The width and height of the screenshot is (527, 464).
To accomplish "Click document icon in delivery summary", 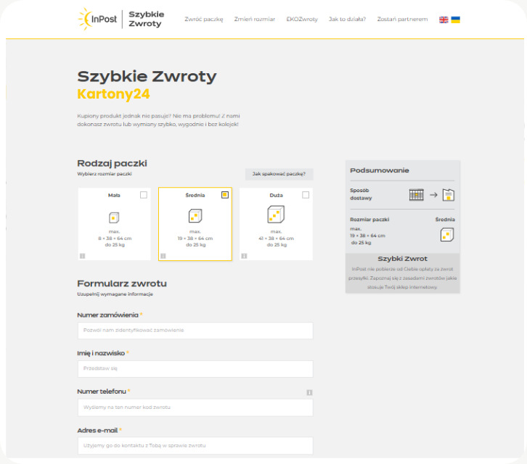I will tap(449, 195).
